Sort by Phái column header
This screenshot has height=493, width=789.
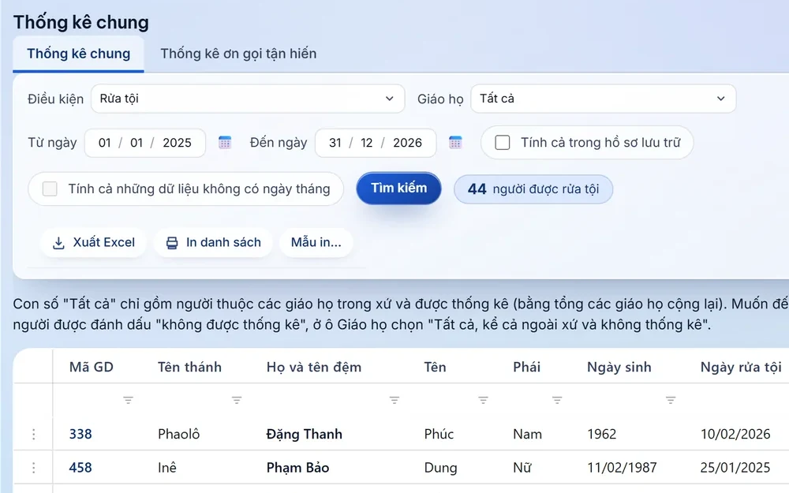[x=527, y=368]
